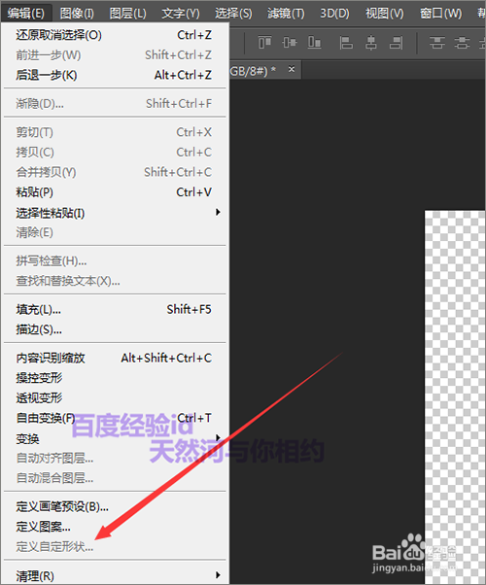Open the 窗口(W) menu
Viewport: 486px width, 585px height.
point(441,14)
